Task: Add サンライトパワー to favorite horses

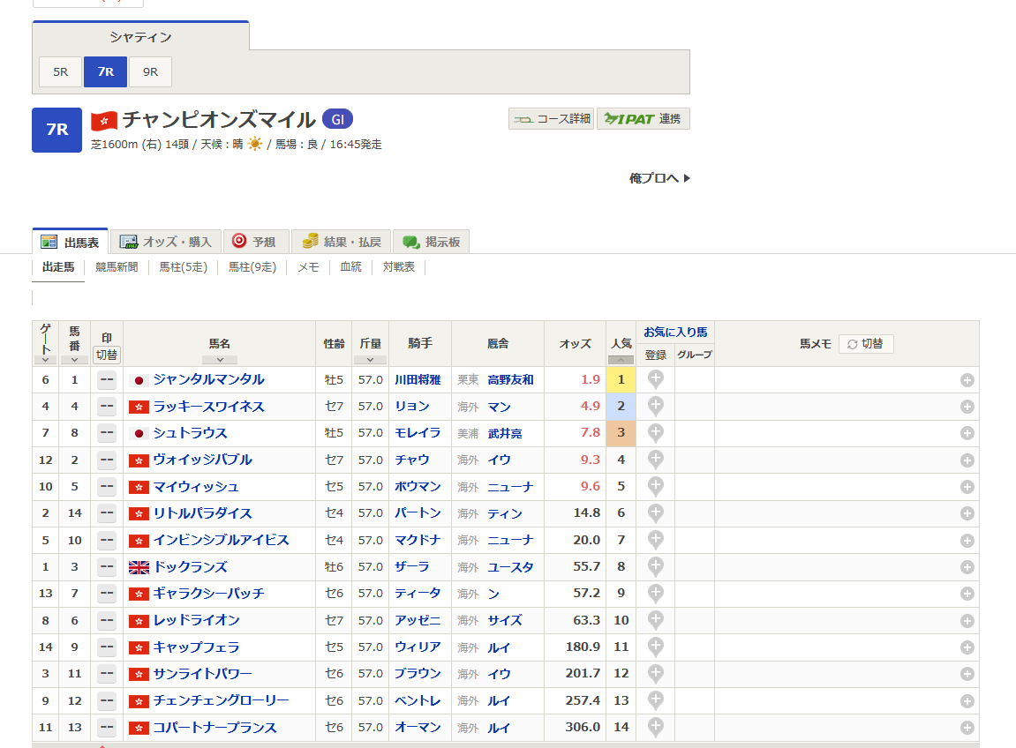Action: tap(655, 674)
